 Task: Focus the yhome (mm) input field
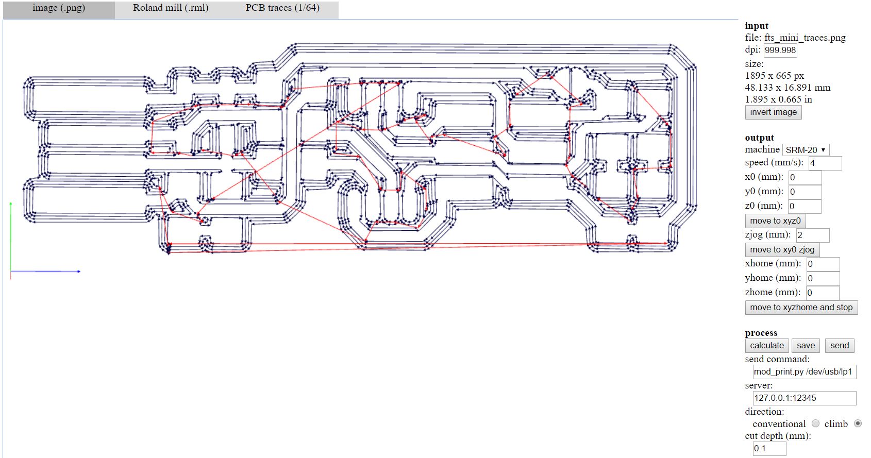point(823,278)
